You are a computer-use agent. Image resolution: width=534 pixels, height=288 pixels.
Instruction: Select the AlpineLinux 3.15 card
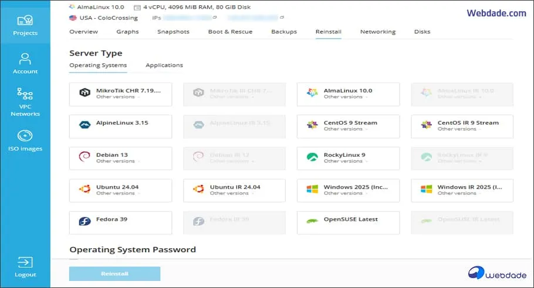click(120, 126)
